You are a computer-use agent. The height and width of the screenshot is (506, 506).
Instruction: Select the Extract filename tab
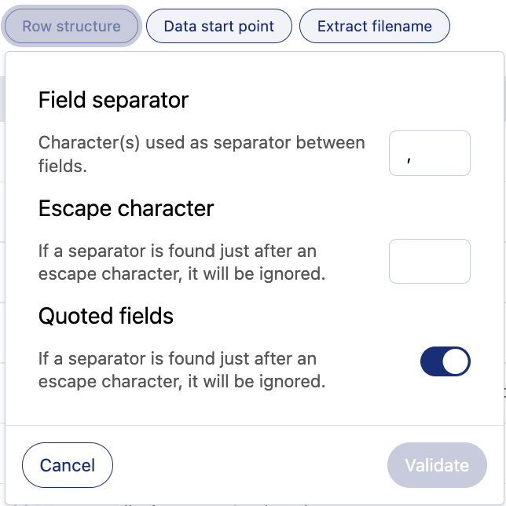374,26
